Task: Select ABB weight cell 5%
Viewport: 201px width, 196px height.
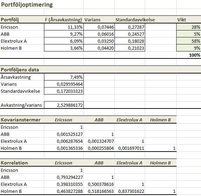Action: (189, 34)
